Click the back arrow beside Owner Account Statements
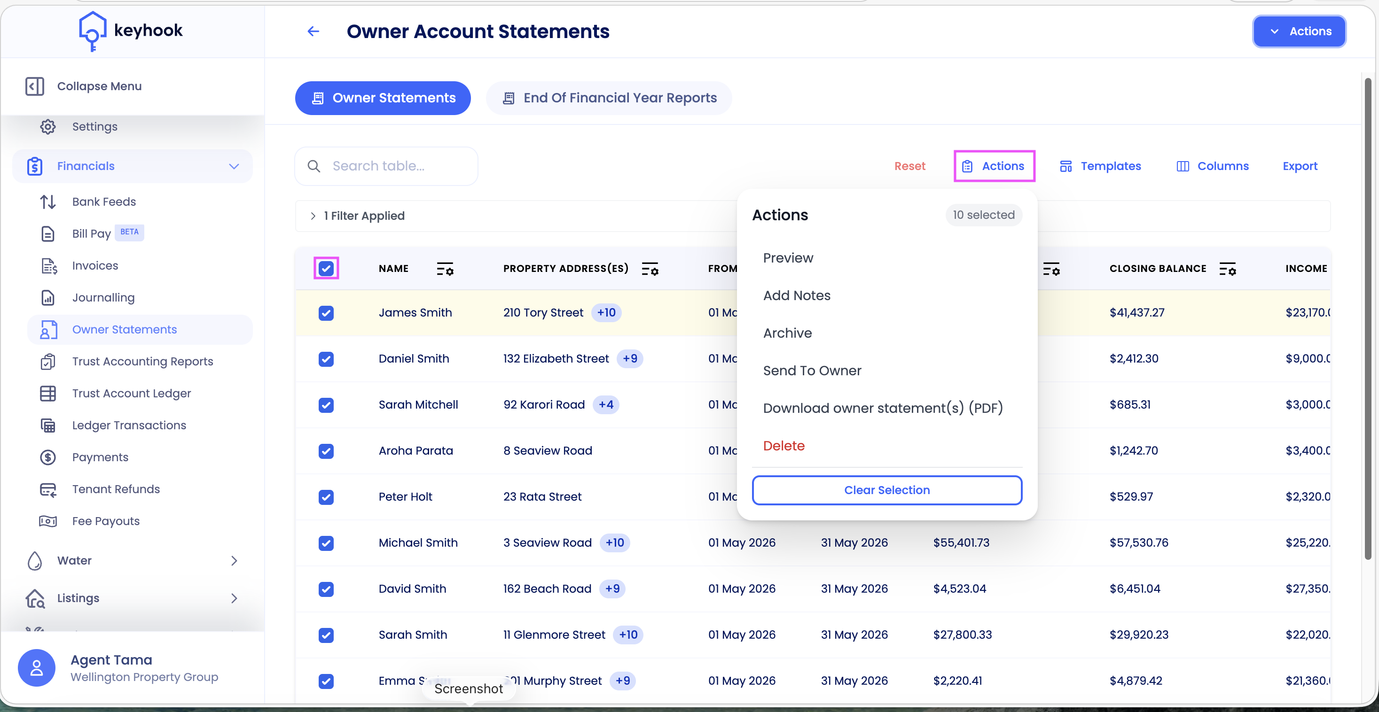Viewport: 1379px width, 712px height. coord(313,31)
